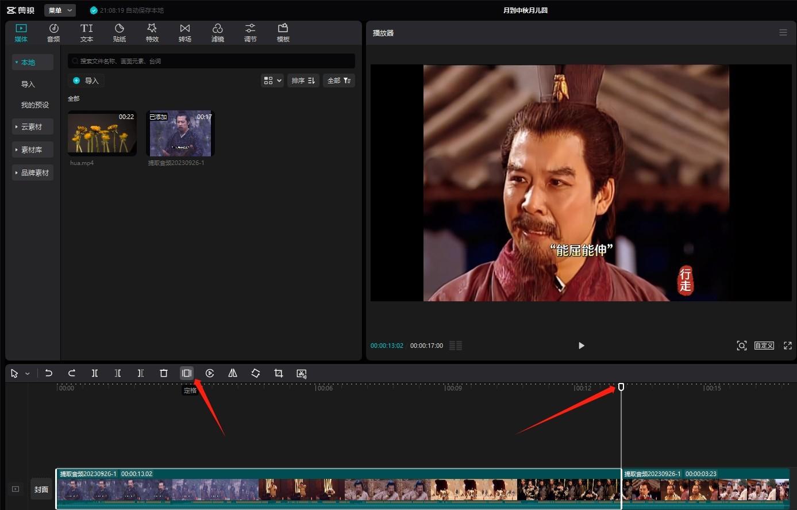Click the mirror flip icon
797x510 pixels.
(233, 373)
